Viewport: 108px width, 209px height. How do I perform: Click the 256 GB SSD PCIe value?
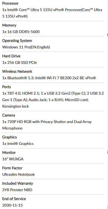point(20,62)
